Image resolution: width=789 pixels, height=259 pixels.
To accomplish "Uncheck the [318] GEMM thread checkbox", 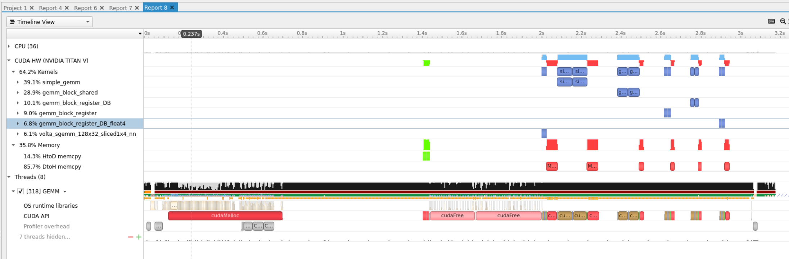I will (21, 191).
